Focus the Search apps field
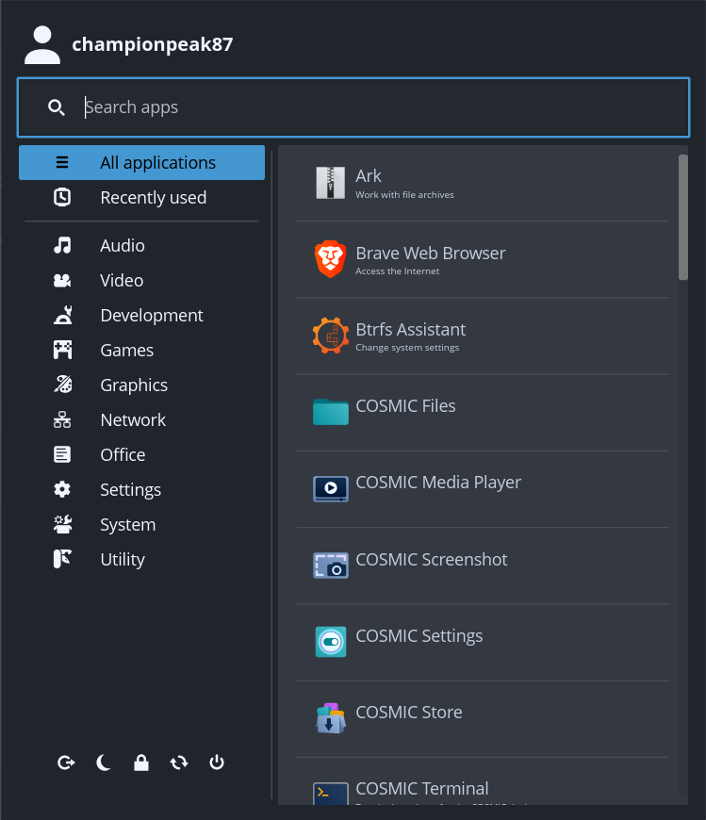Screen dimensions: 706x820 pyautogui.click(x=353, y=107)
